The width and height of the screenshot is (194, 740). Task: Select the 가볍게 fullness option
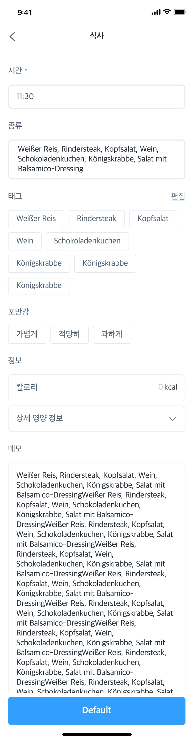coord(27,334)
